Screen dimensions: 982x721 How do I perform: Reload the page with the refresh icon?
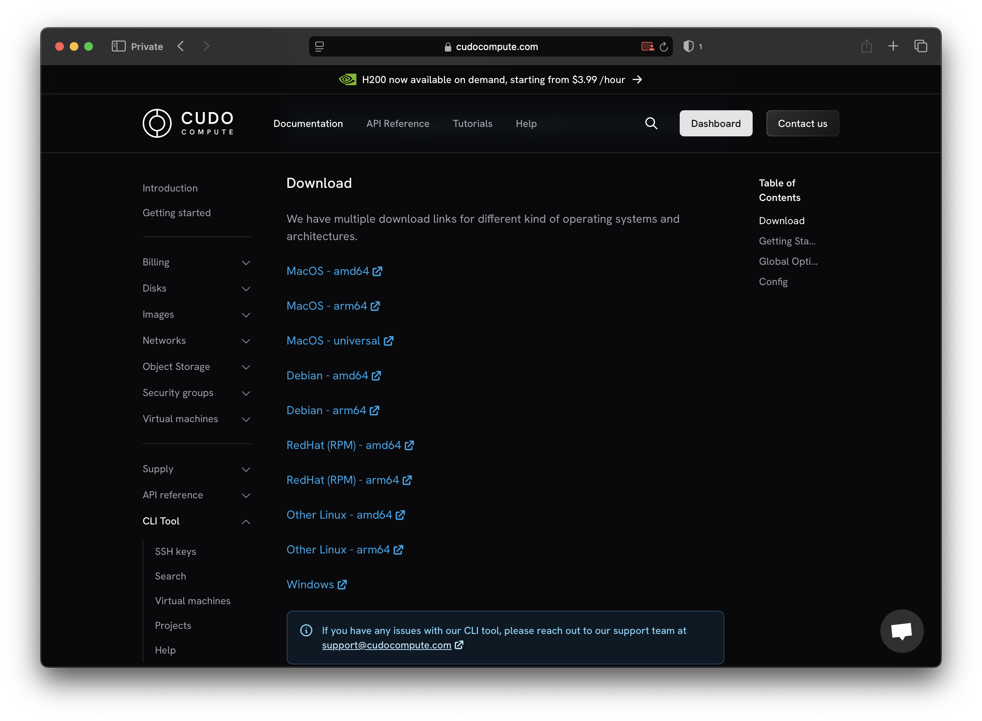(664, 47)
